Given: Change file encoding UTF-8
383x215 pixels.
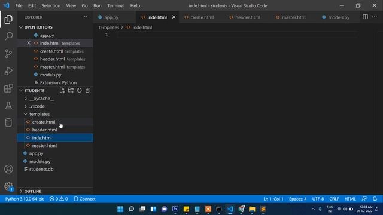Looking at the screenshot, I should (x=318, y=199).
